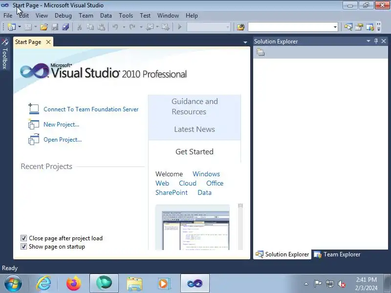Click the Solution Explorer toolbar icon
This screenshot has width=391, height=293.
click(348, 27)
